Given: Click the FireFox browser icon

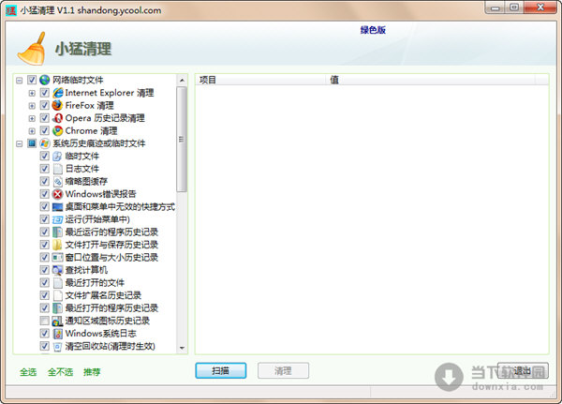Looking at the screenshot, I should tap(57, 106).
